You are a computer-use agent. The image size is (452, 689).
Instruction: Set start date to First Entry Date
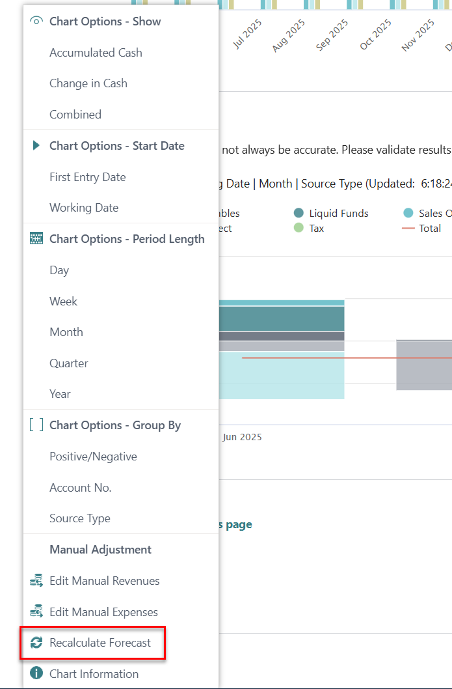tap(88, 177)
